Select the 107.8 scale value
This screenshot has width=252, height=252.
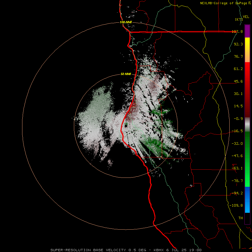click(237, 31)
